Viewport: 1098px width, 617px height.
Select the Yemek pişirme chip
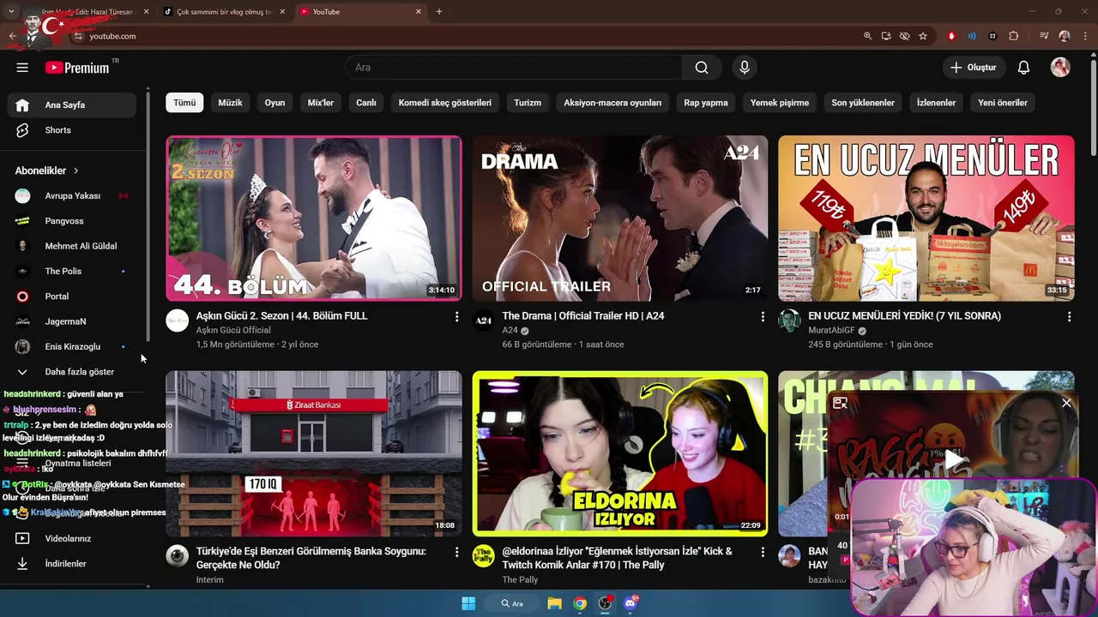(x=780, y=103)
